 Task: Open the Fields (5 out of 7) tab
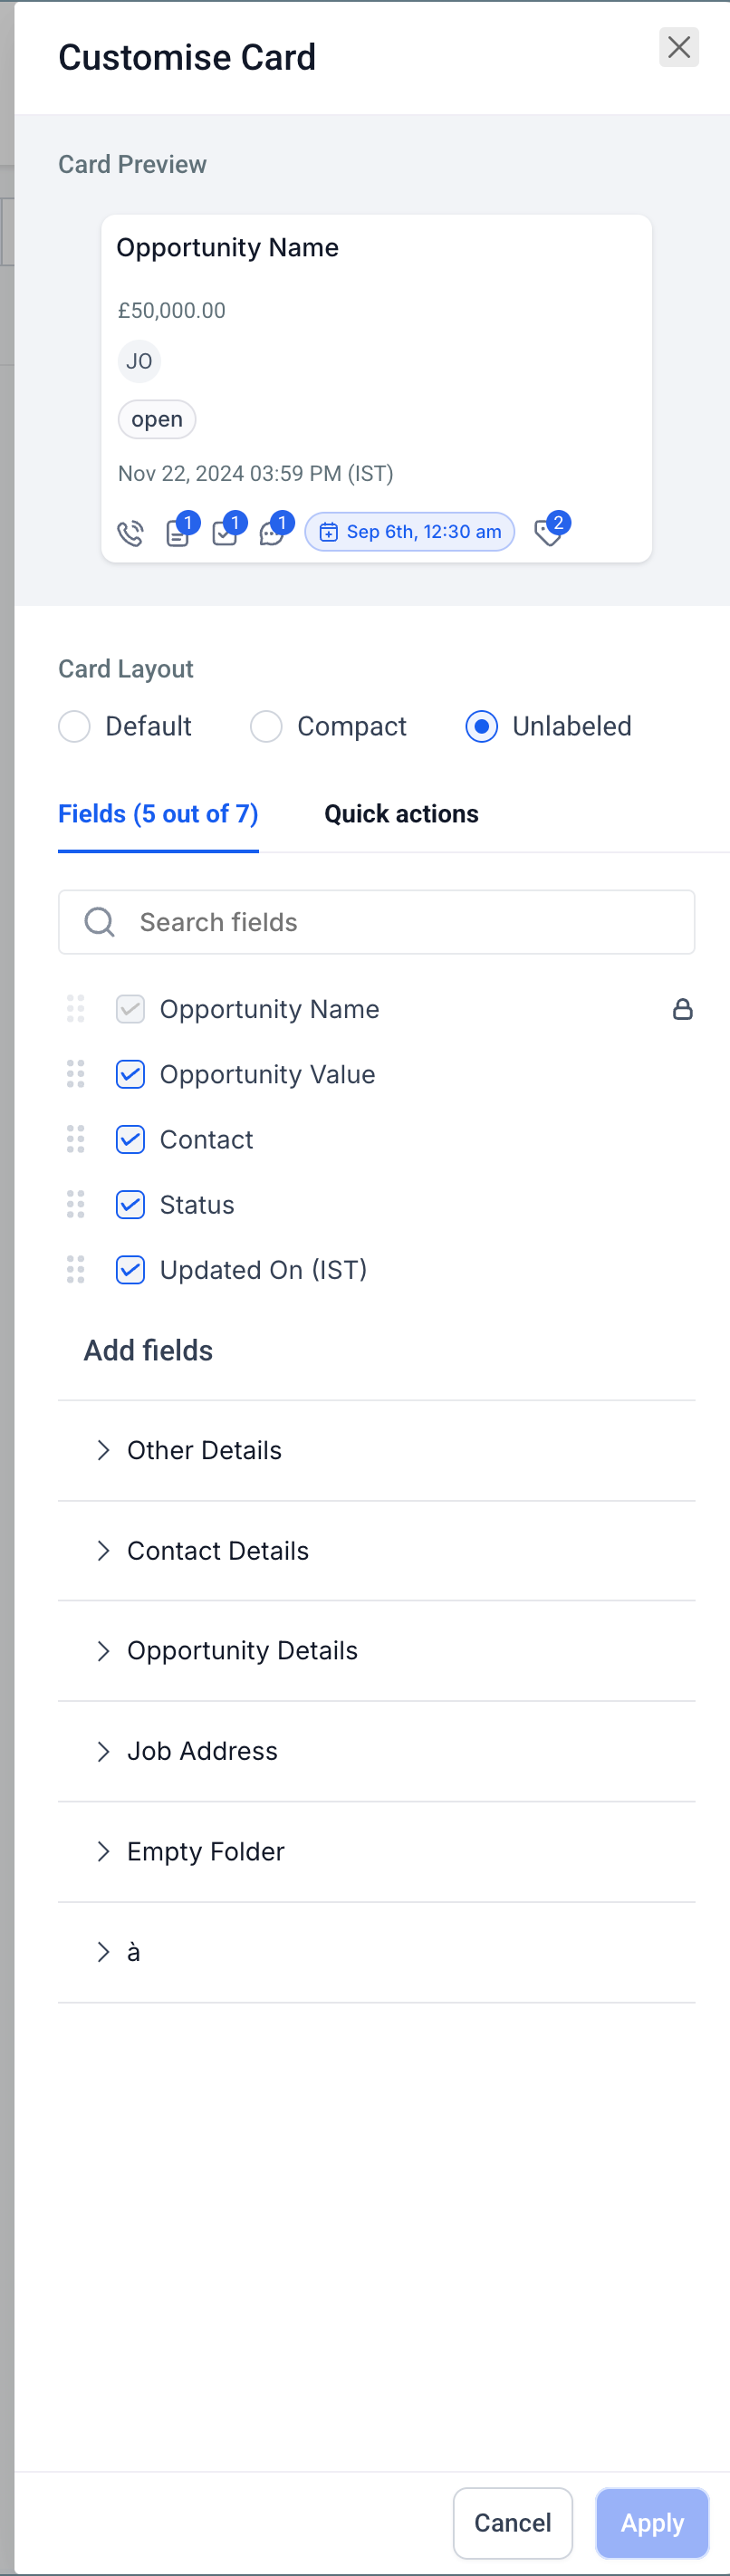click(158, 814)
